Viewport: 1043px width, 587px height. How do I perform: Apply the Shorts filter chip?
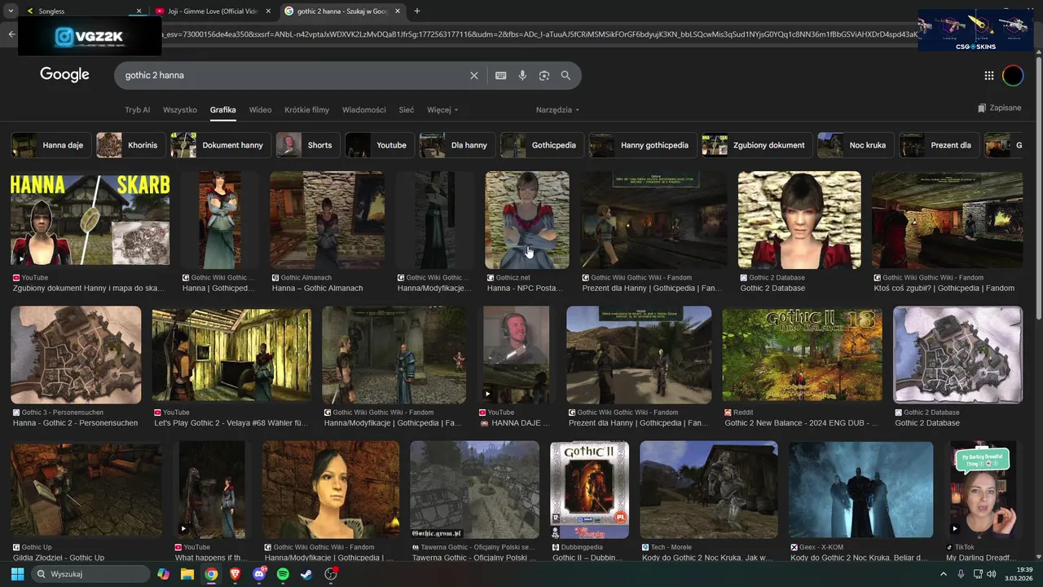click(x=307, y=145)
